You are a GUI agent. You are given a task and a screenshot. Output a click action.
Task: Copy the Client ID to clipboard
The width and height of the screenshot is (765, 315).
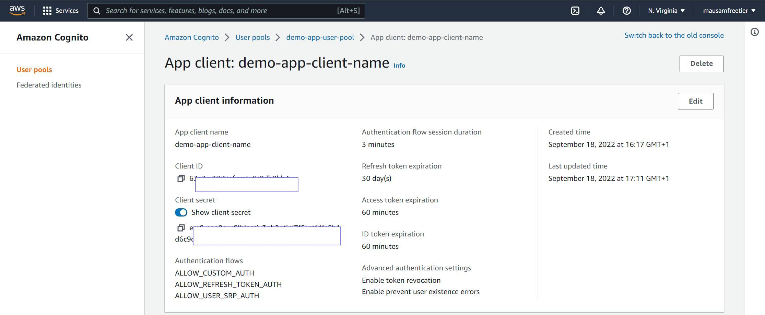tap(181, 178)
